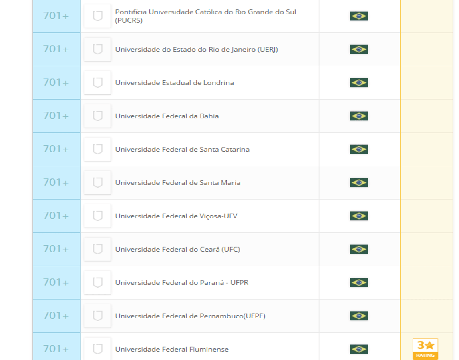Click shield logo for Federal do Ceará (UFC)

[x=97, y=249]
